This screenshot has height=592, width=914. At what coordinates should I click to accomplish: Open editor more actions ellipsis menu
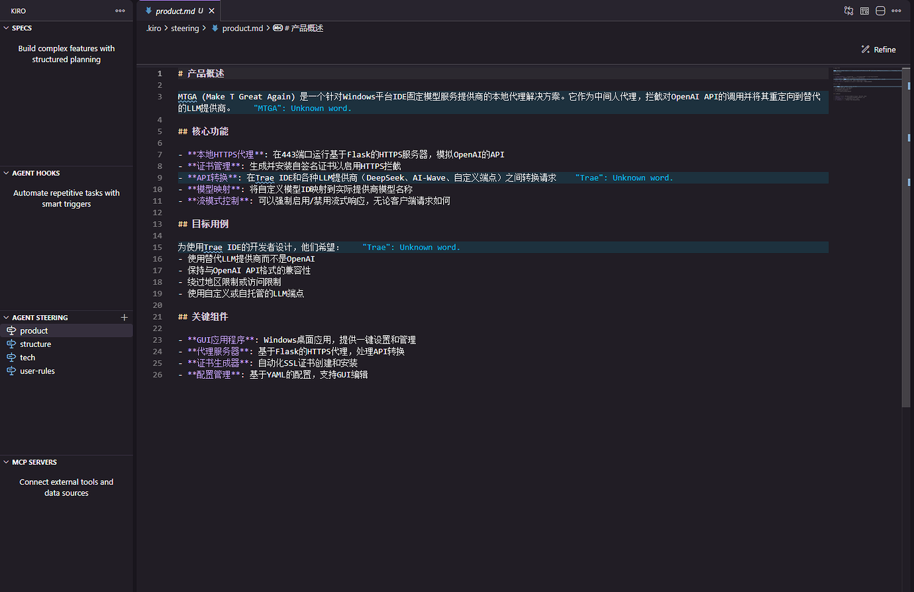[896, 11]
